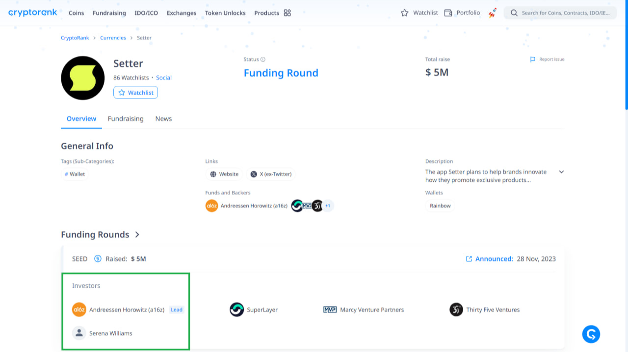Click the status info icon
The width and height of the screenshot is (628, 352).
pyautogui.click(x=263, y=59)
